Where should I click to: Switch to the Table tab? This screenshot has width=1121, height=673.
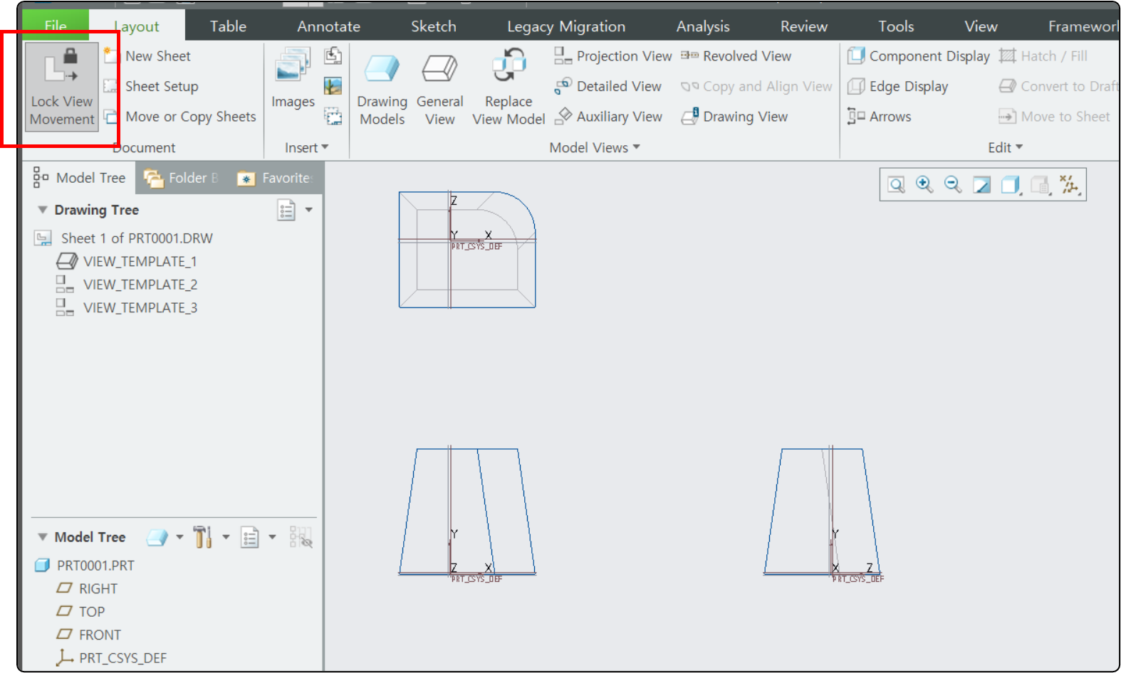[x=228, y=26]
